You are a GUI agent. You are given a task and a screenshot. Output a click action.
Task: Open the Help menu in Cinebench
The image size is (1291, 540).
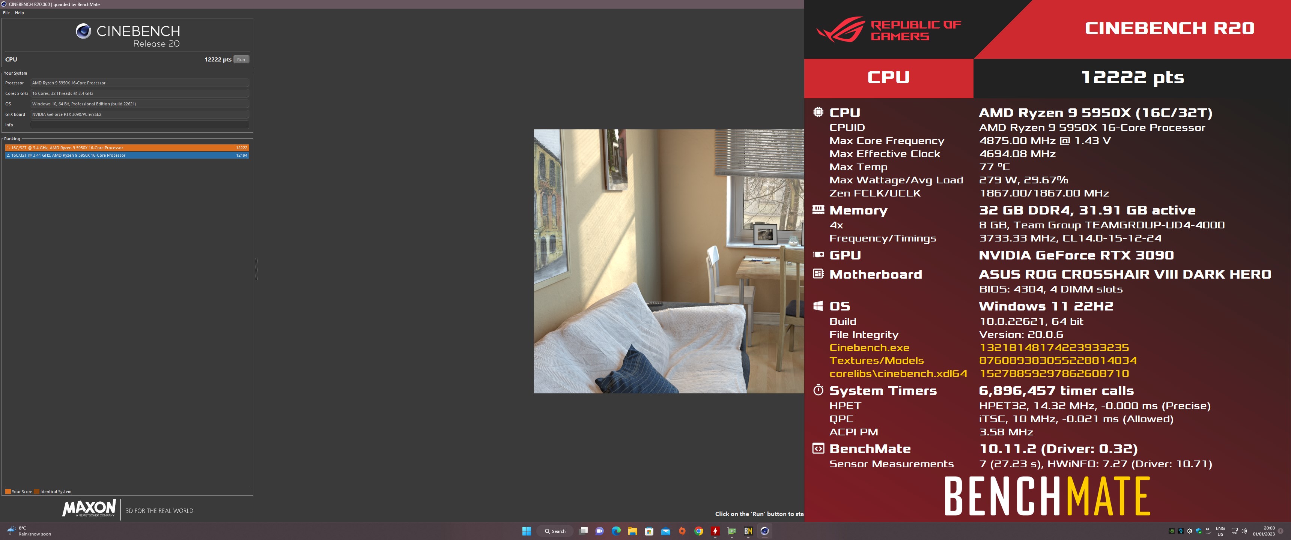click(x=20, y=13)
